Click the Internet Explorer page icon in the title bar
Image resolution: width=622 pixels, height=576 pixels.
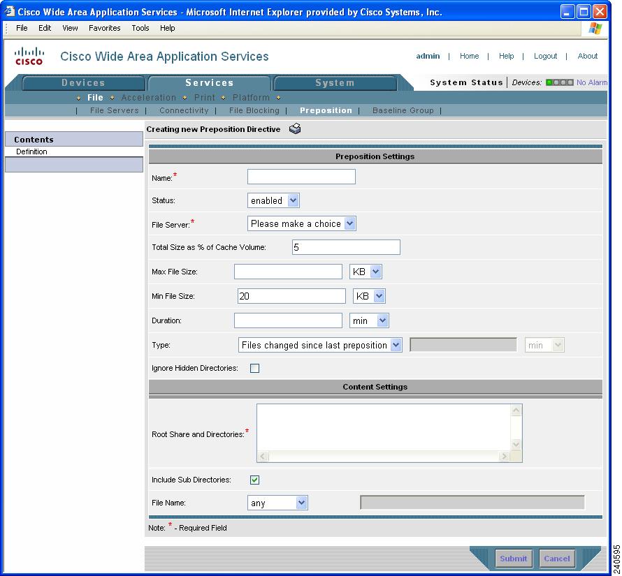click(10, 11)
